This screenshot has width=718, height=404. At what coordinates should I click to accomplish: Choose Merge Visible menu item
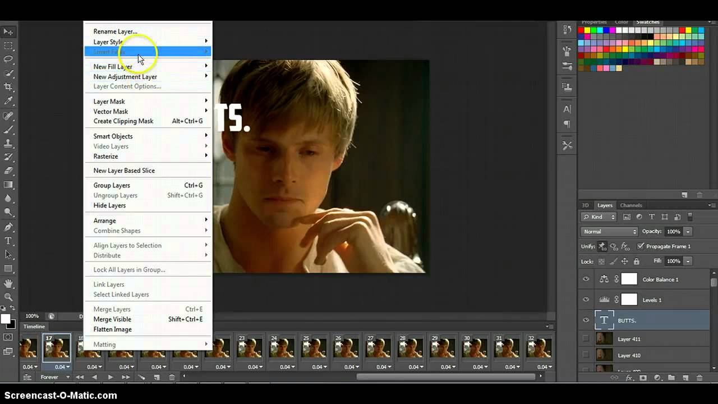pos(148,319)
